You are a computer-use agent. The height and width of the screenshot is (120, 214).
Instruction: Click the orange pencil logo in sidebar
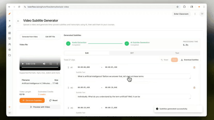click(10, 14)
